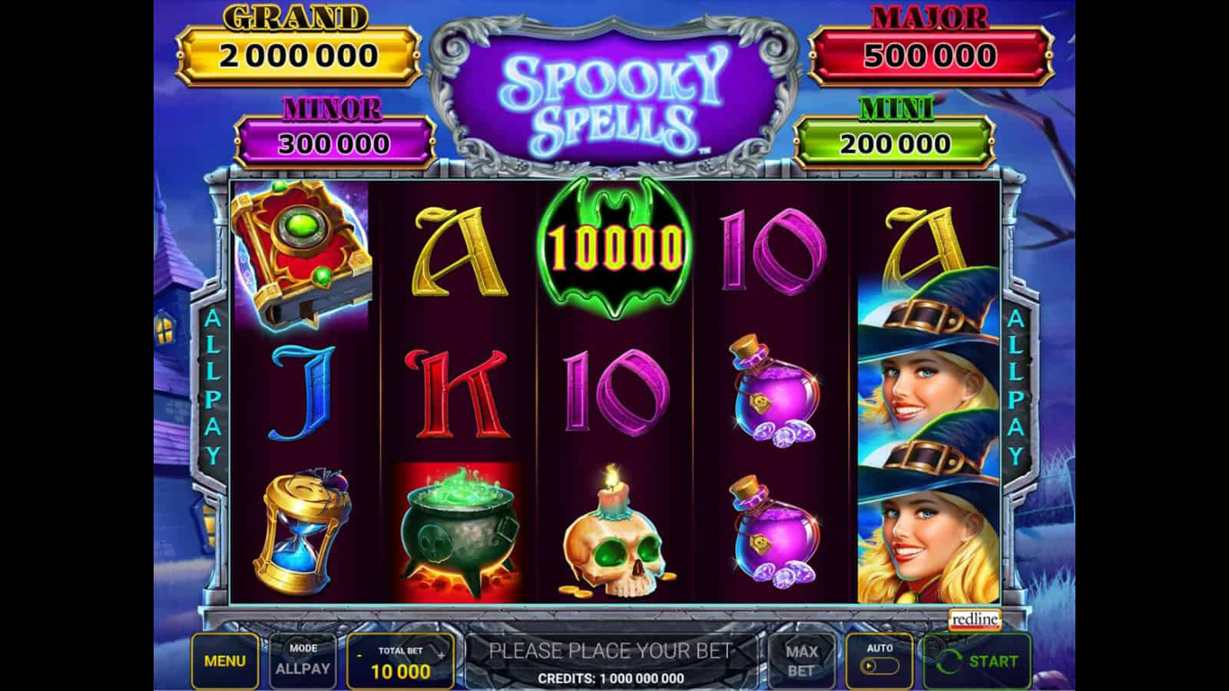Click the GRAND jackpot display
The height and width of the screenshot is (691, 1229).
click(298, 55)
